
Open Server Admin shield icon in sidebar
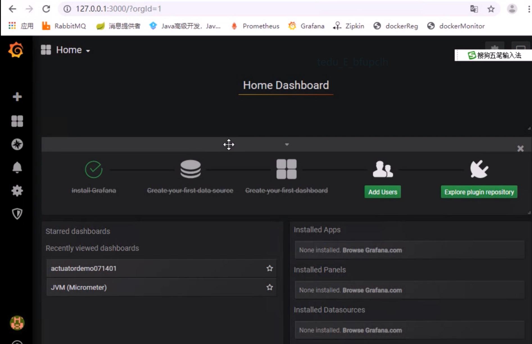pyautogui.click(x=17, y=214)
